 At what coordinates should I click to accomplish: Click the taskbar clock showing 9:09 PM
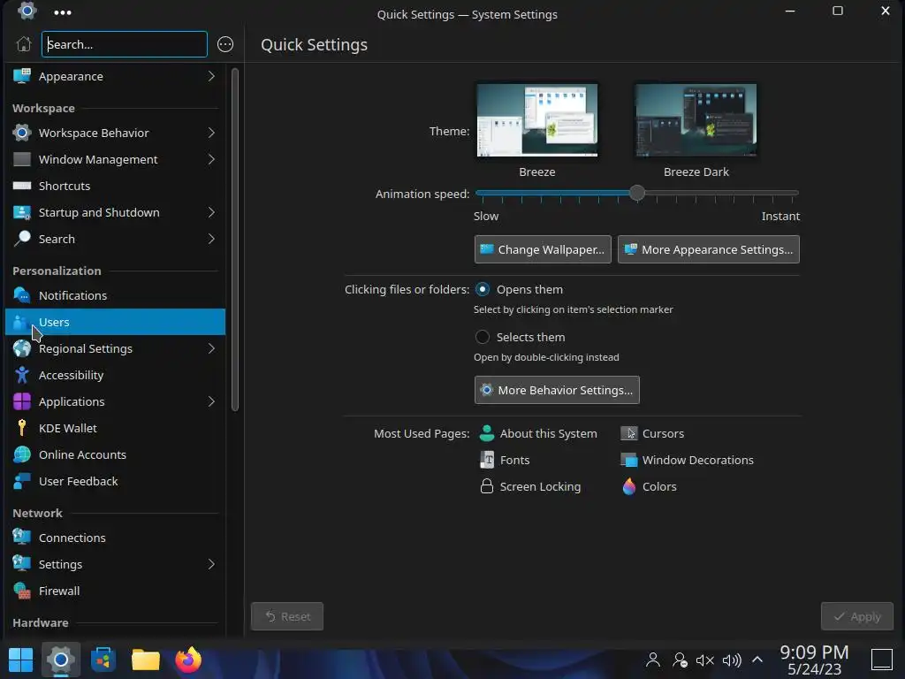click(x=814, y=660)
